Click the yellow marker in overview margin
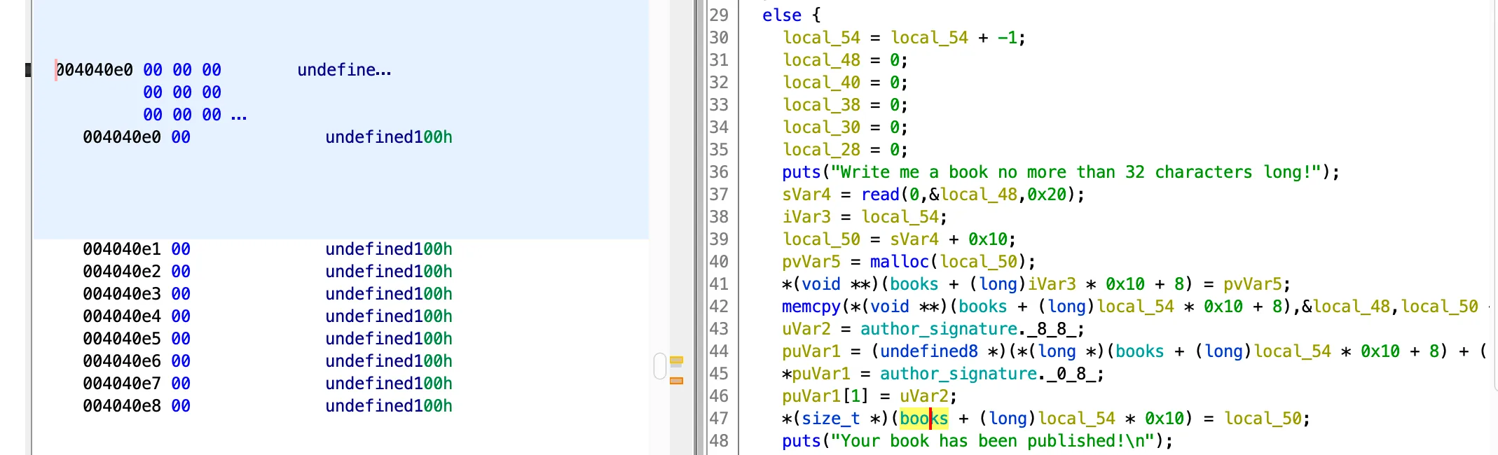This screenshot has width=1498, height=455. coord(676,360)
